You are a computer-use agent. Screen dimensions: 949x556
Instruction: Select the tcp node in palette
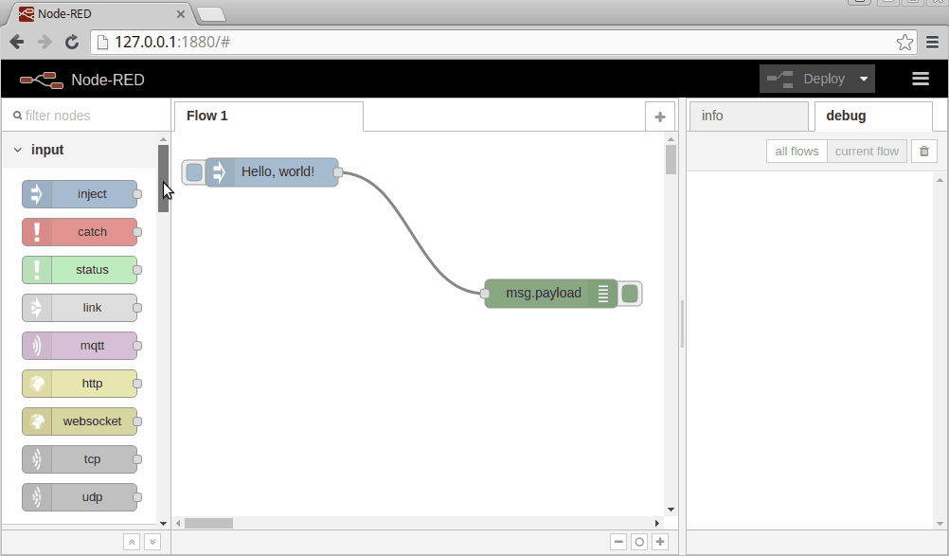point(80,459)
